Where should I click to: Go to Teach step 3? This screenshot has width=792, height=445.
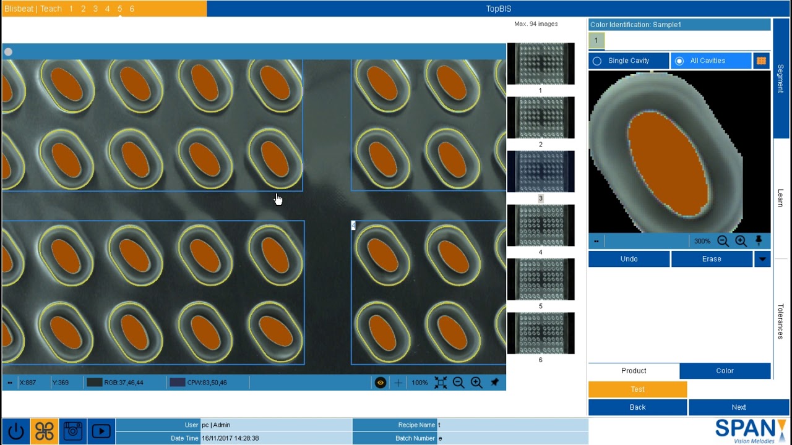(95, 9)
